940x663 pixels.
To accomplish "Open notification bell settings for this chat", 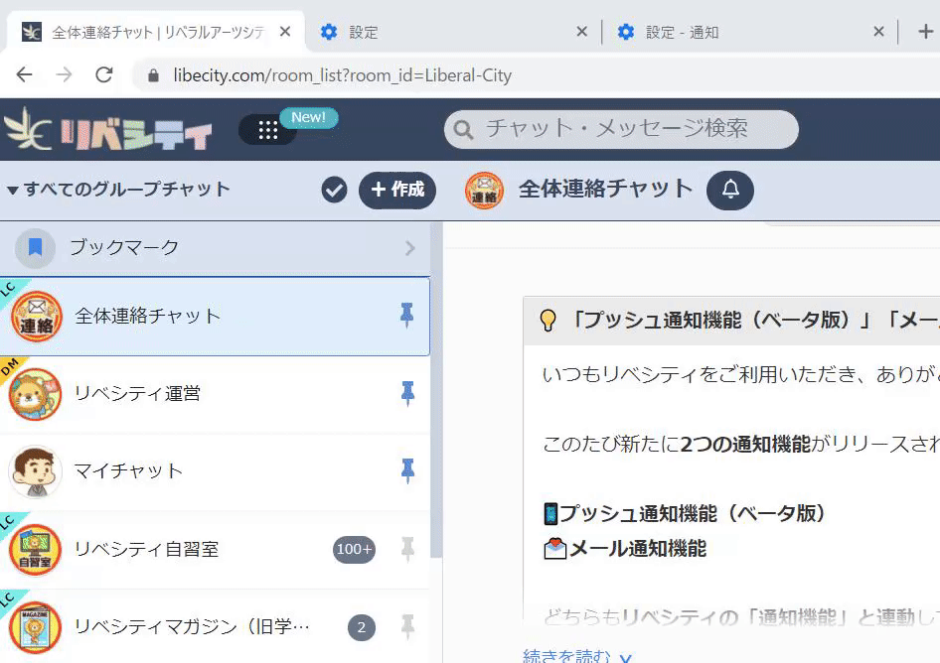I will tap(730, 191).
